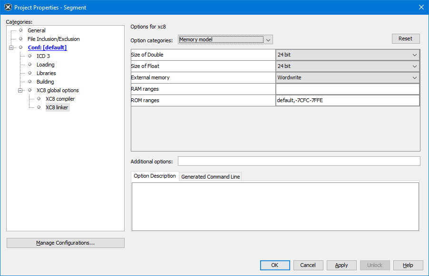The height and width of the screenshot is (276, 429).
Task: Open the Option categories dropdown
Action: (x=225, y=39)
